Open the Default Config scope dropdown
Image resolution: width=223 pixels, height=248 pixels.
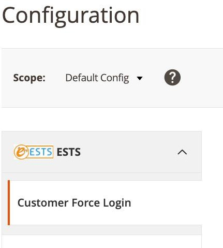click(104, 78)
